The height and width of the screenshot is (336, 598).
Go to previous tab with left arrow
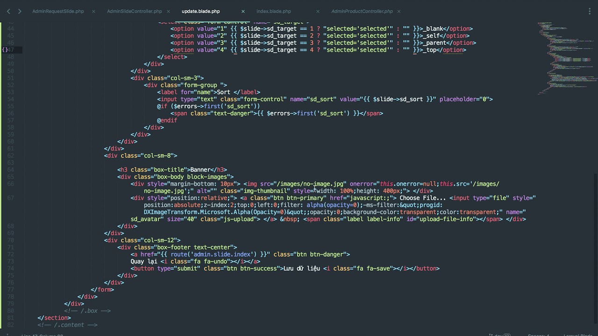pos(8,11)
